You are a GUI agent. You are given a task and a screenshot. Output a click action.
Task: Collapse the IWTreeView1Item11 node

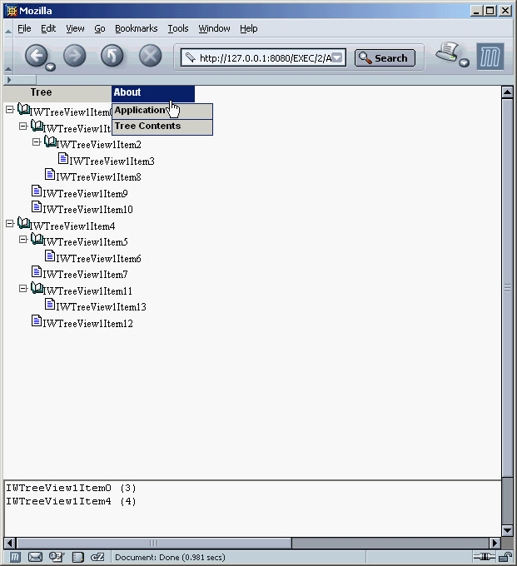pyautogui.click(x=22, y=289)
